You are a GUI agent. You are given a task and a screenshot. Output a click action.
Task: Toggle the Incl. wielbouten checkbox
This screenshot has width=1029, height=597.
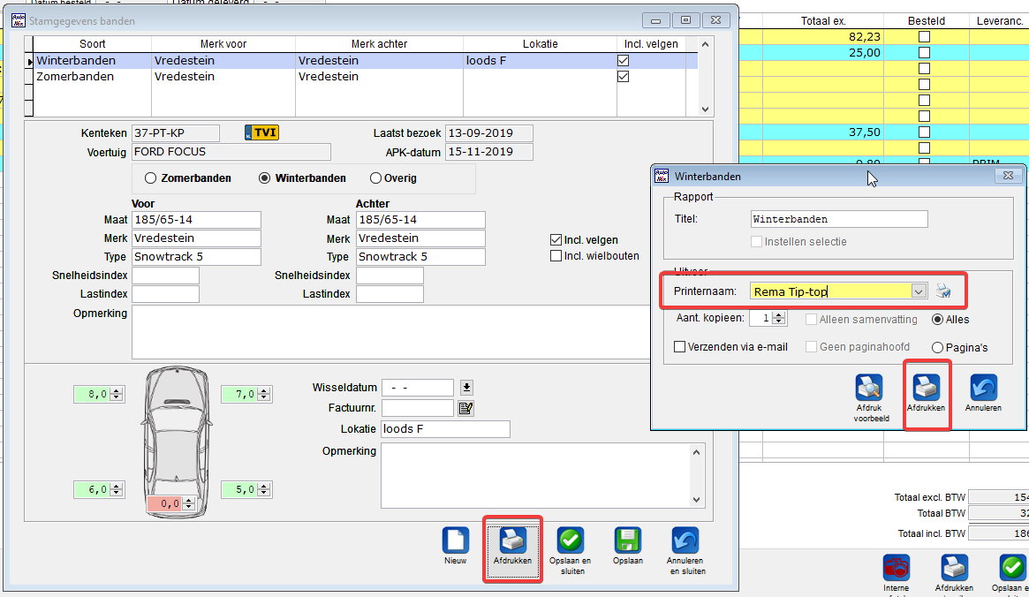[x=556, y=256]
